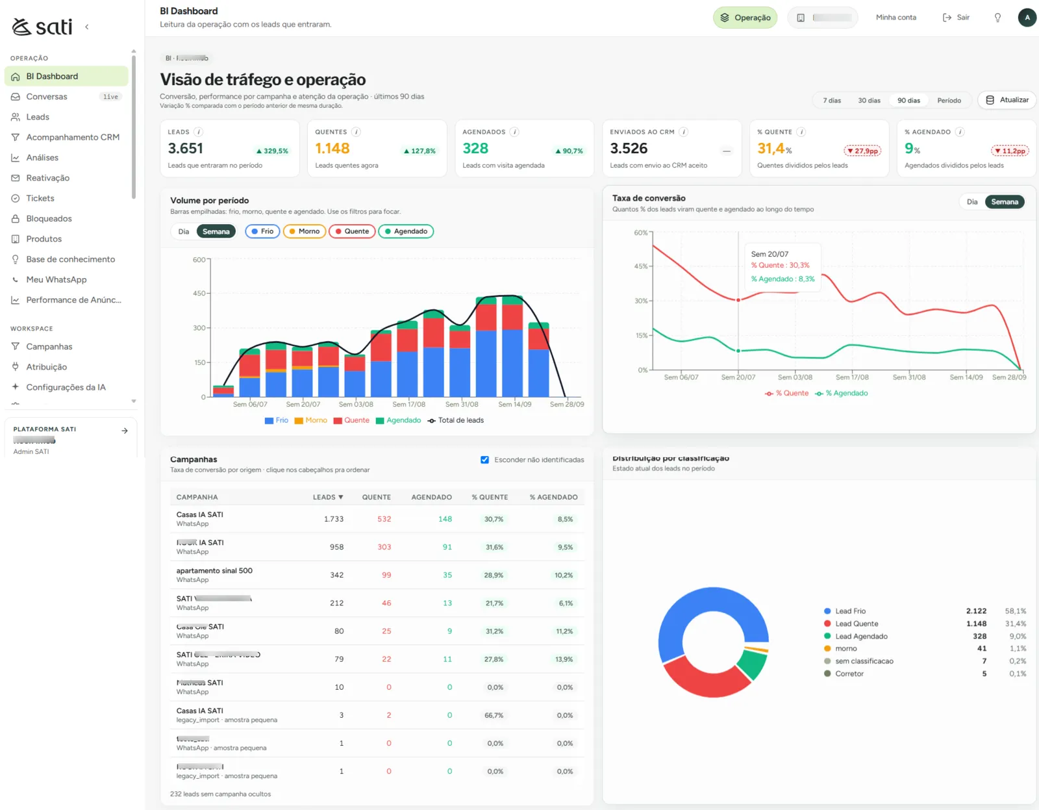Toggle the Frio filter chip
This screenshot has height=810, width=1039.
pyautogui.click(x=262, y=231)
